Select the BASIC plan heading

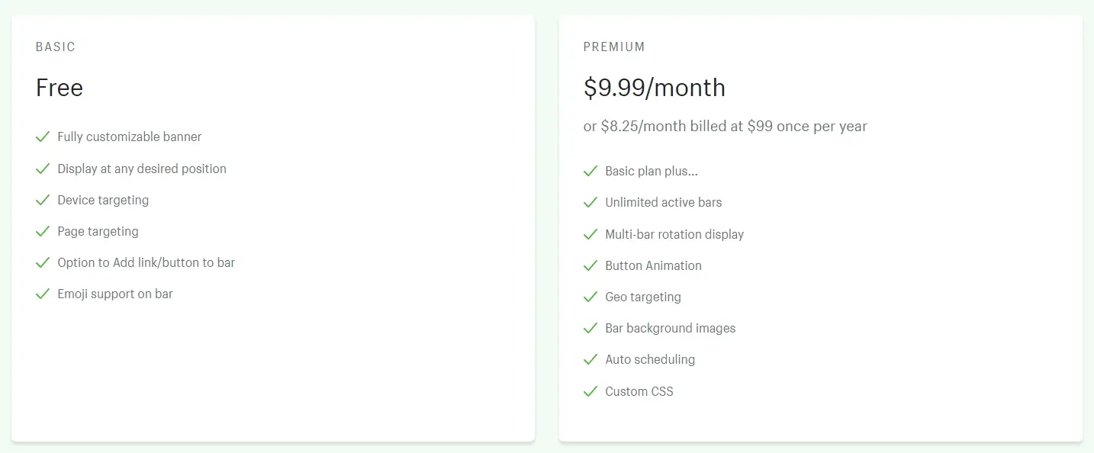click(56, 47)
